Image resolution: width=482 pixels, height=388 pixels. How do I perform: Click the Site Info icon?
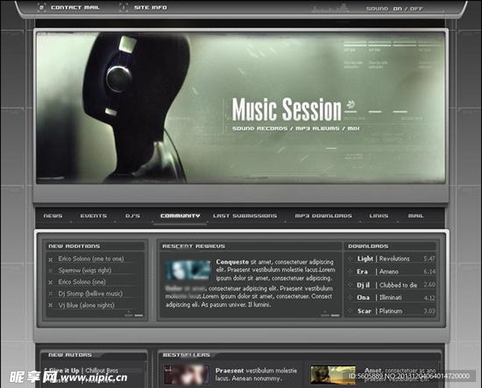(x=124, y=8)
